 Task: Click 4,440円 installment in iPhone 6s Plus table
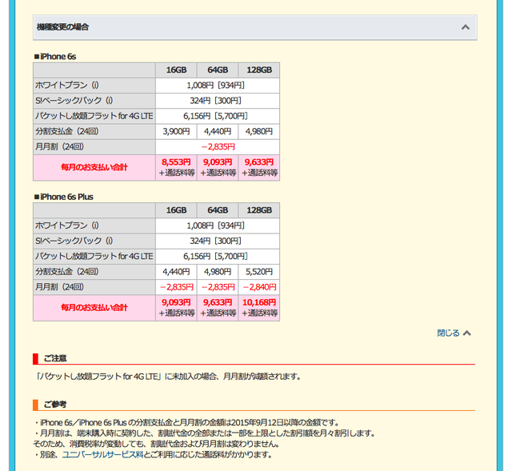coord(176,272)
